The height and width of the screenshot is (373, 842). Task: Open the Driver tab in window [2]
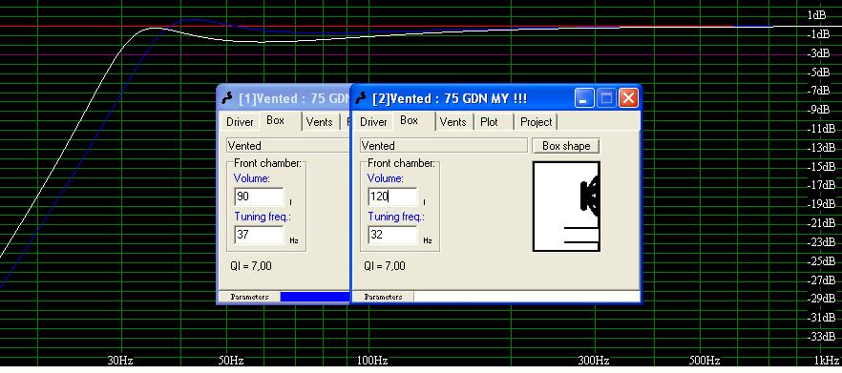[373, 122]
